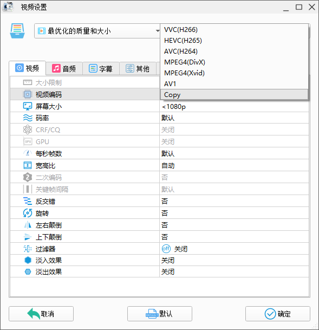This screenshot has width=319, height=330.
Task: Confirm settings with the 确定 button
Action: pos(278,314)
